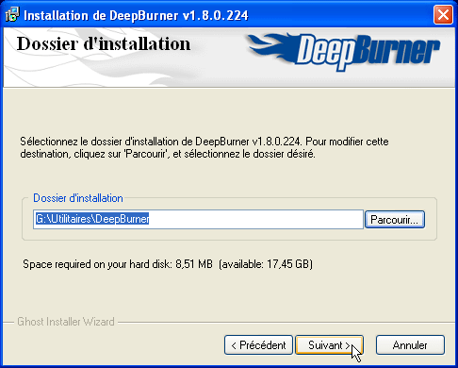This screenshot has height=368, width=458.
Task: Click the installer icon in title bar
Action: click(x=12, y=15)
